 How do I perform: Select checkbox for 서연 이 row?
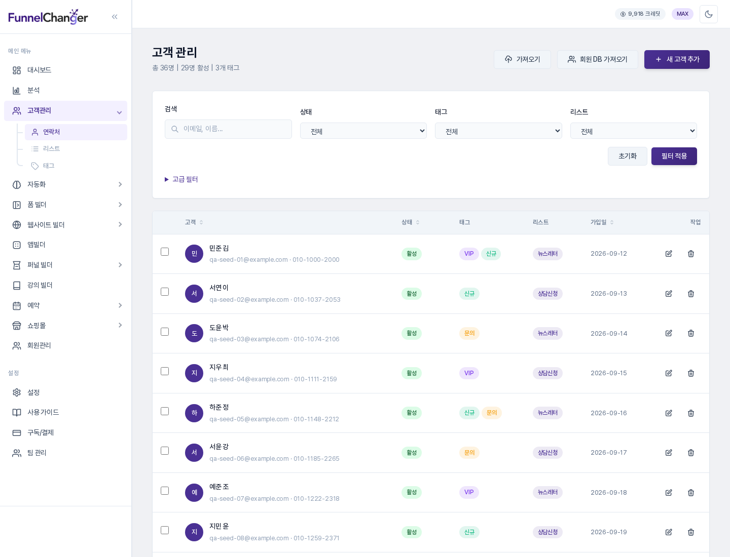[165, 292]
